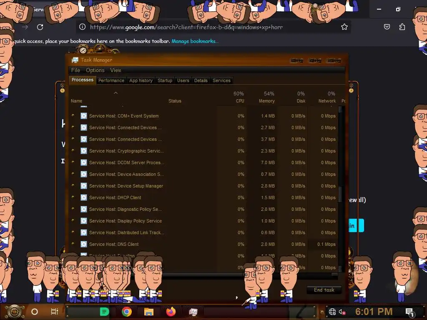This screenshot has height=320, width=427.
Task: Sort by Disk column header
Action: [x=301, y=101]
